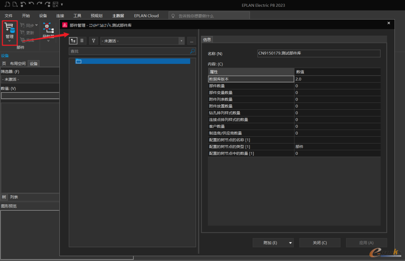Click the parts 管理 cart icon
This screenshot has height=261, width=405.
(x=9, y=28)
